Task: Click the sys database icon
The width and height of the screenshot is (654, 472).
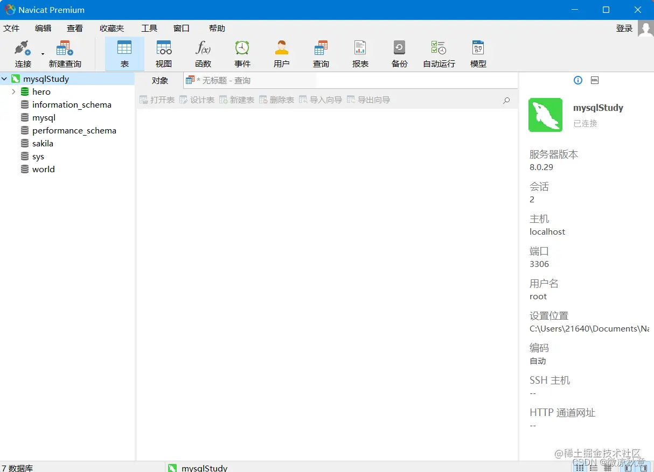Action: (25, 157)
